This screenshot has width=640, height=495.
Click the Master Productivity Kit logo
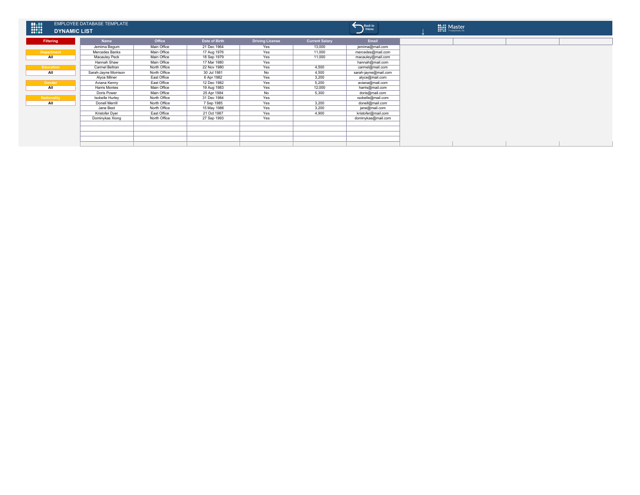[451, 28]
